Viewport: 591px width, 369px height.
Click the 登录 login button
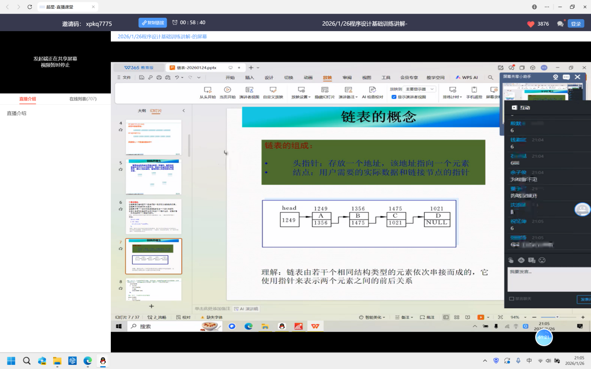pyautogui.click(x=576, y=24)
